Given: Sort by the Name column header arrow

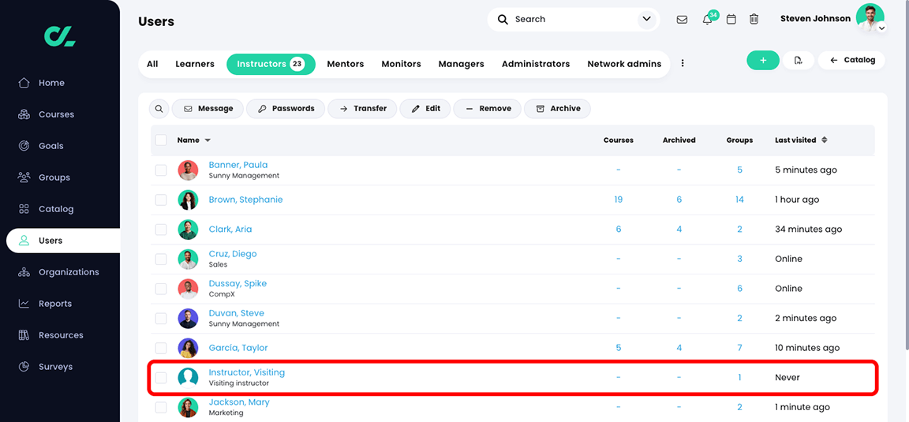Looking at the screenshot, I should pos(208,140).
